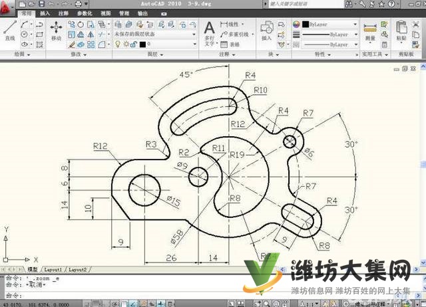Switch to the Layout1 tab

[53, 270]
